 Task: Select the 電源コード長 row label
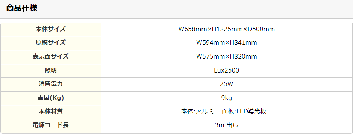[51, 125]
